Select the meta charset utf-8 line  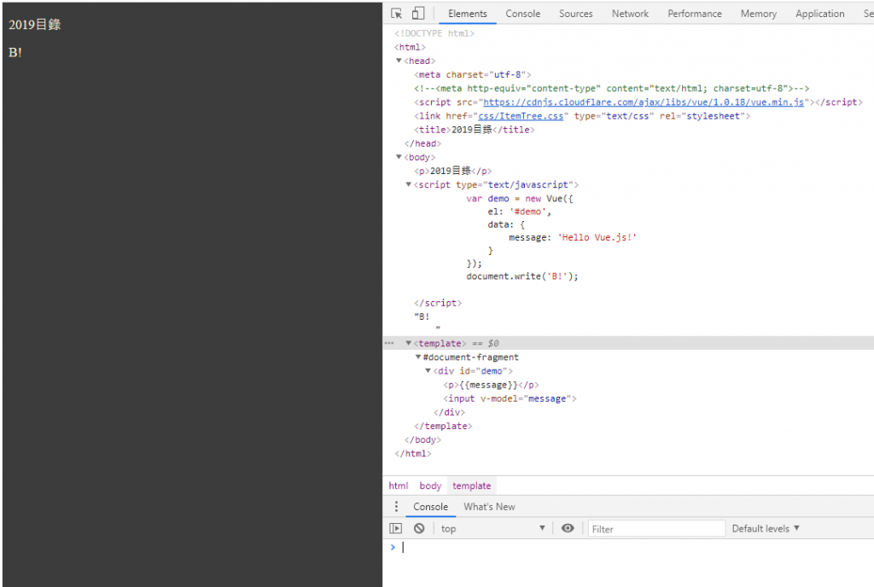point(473,74)
